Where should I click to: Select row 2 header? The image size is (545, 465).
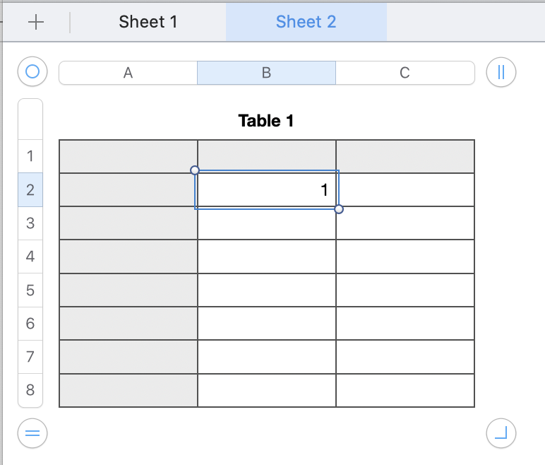click(x=30, y=189)
